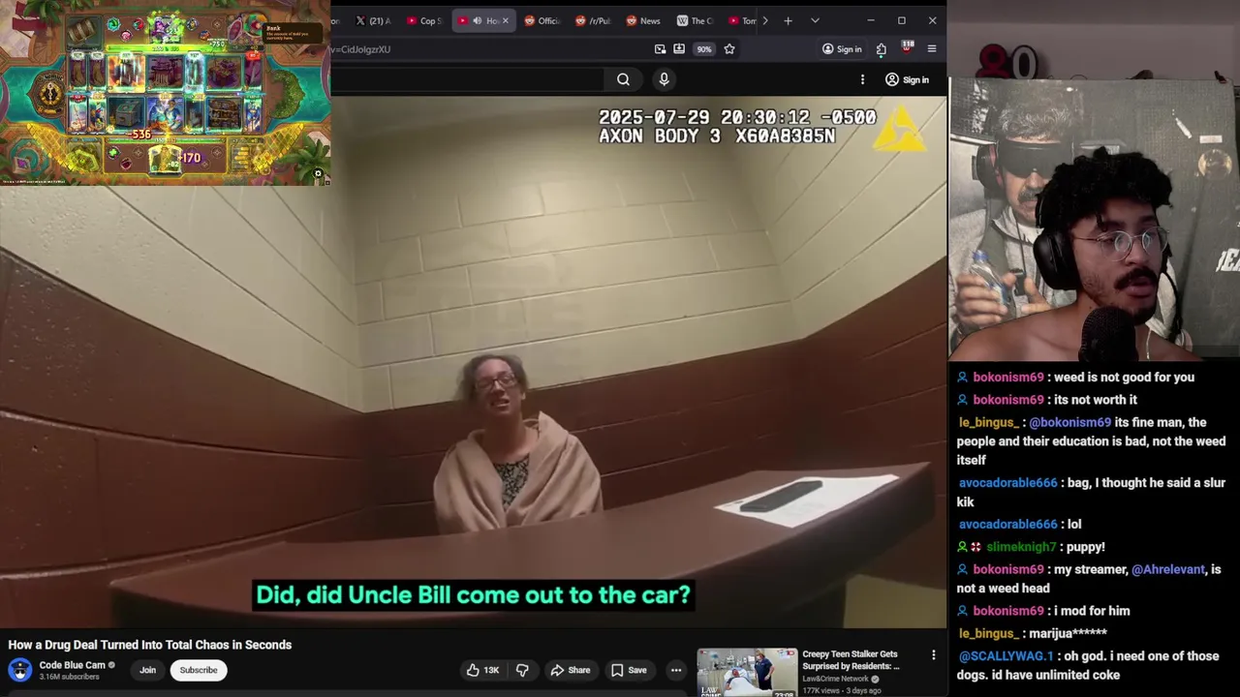The width and height of the screenshot is (1240, 697).
Task: Open a new browser tab with plus
Action: (788, 20)
